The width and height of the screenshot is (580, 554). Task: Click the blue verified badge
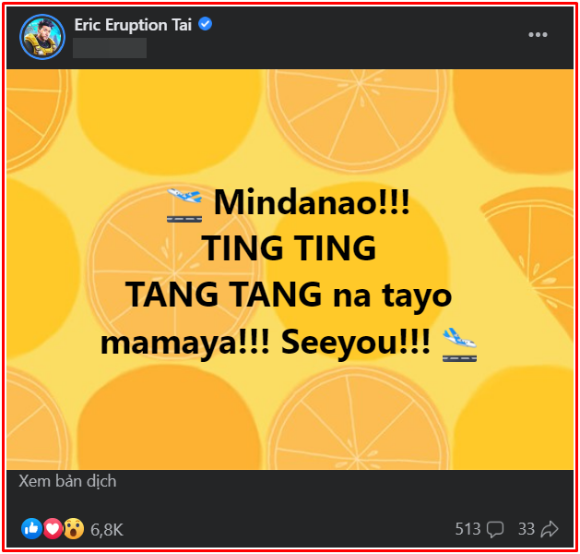pyautogui.click(x=206, y=24)
